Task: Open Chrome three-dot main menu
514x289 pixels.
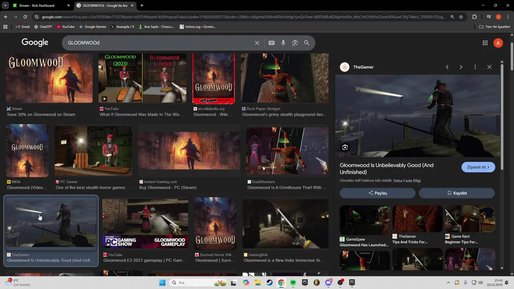Action: pyautogui.click(x=508, y=17)
